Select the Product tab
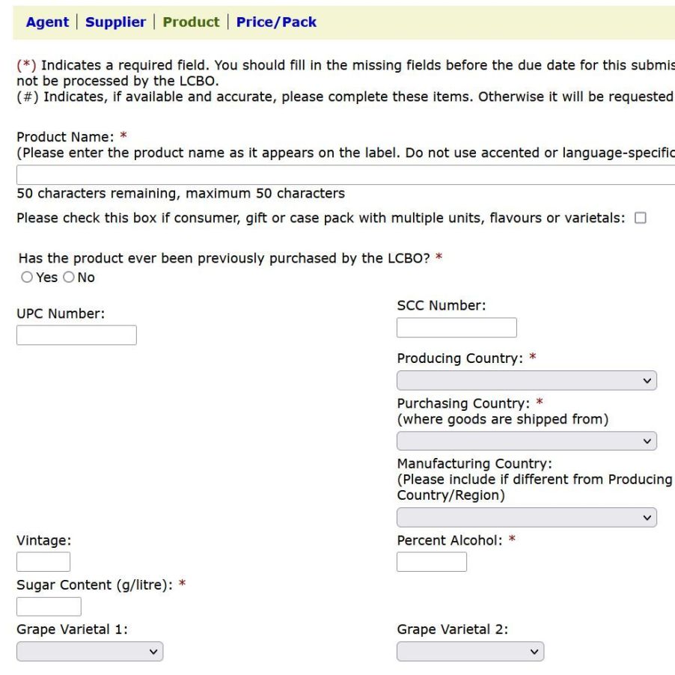 (191, 22)
